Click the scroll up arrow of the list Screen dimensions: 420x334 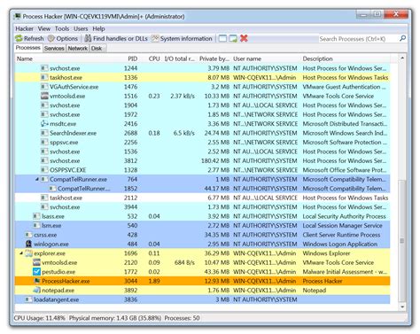pos(401,58)
